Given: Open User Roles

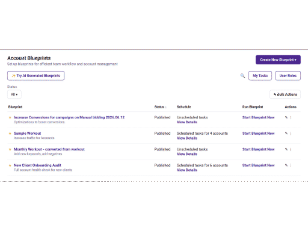Looking at the screenshot, I should point(288,76).
